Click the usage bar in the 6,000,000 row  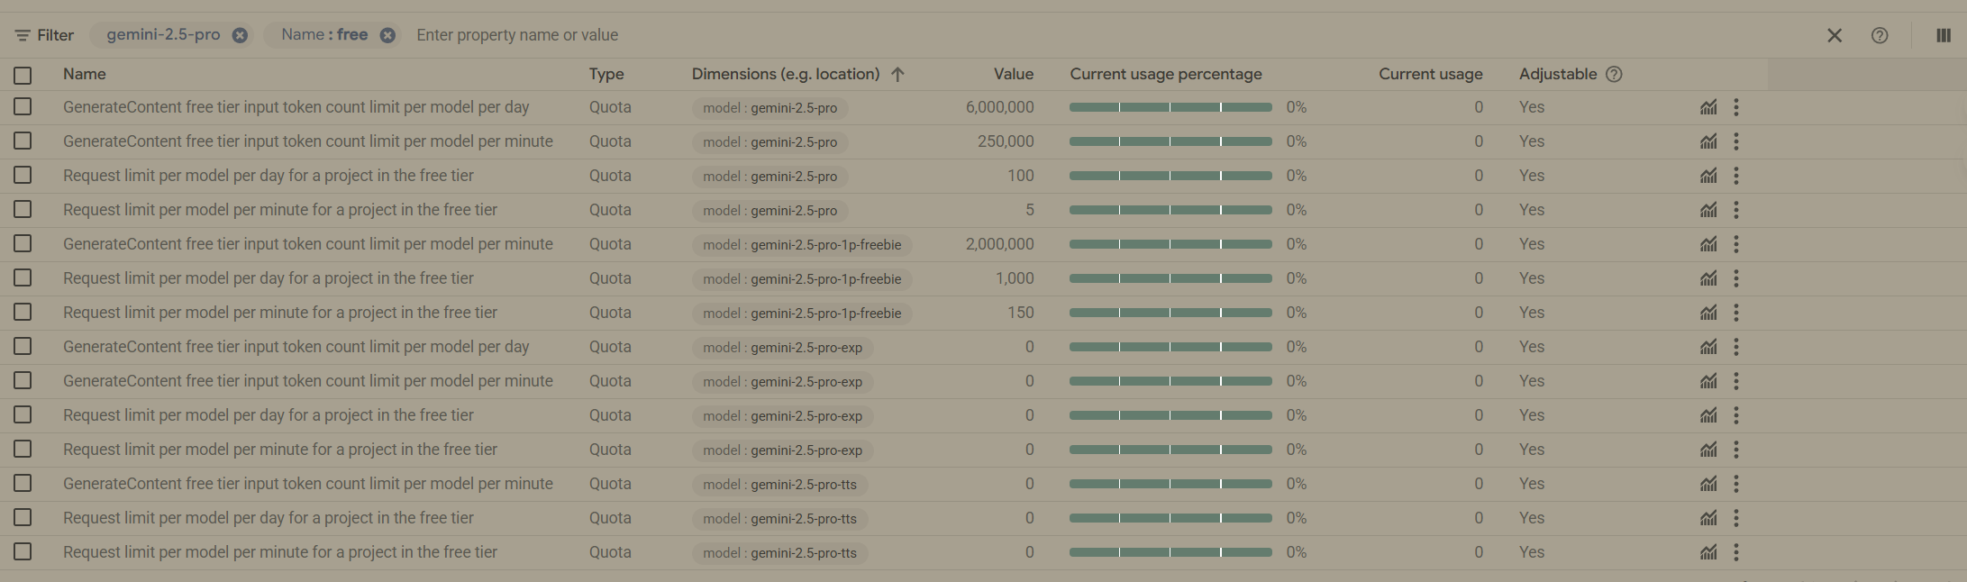pos(1170,107)
